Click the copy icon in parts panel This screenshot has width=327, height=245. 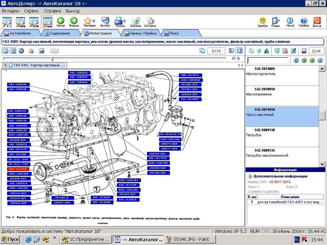click(252, 51)
